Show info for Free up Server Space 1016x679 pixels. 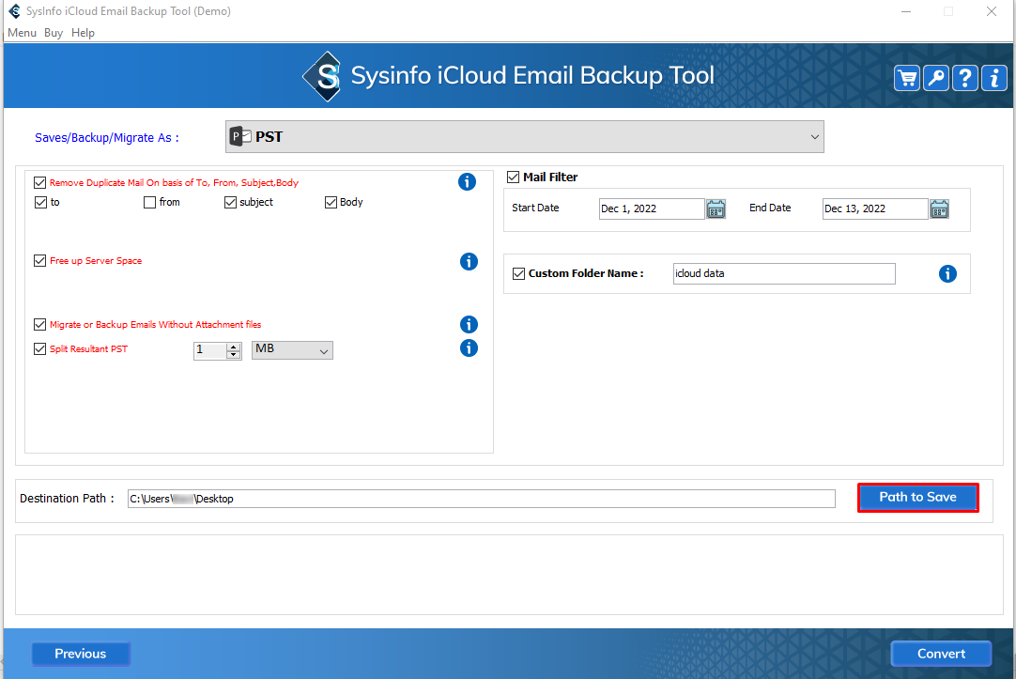tap(469, 261)
